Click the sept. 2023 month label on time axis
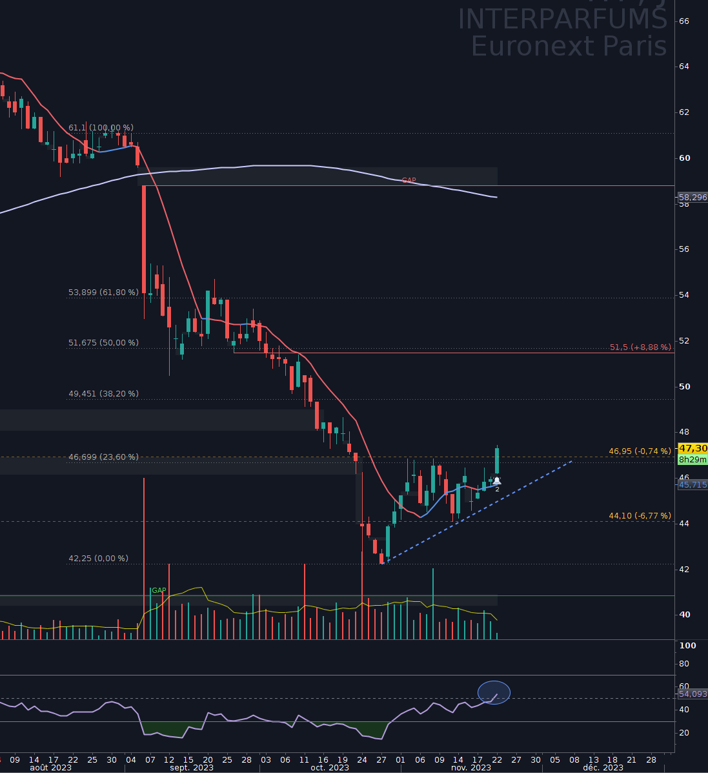Screen dimensions: 708x773 192,768
